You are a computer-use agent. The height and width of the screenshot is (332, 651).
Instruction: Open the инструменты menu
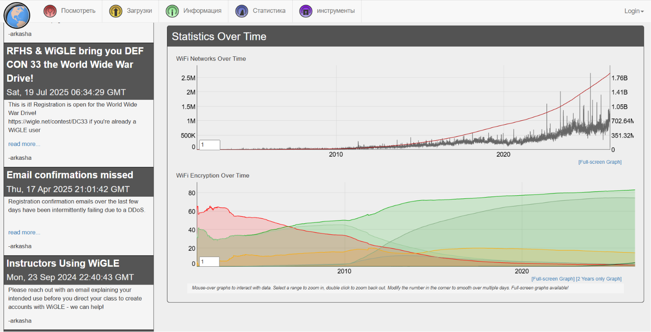coord(327,11)
